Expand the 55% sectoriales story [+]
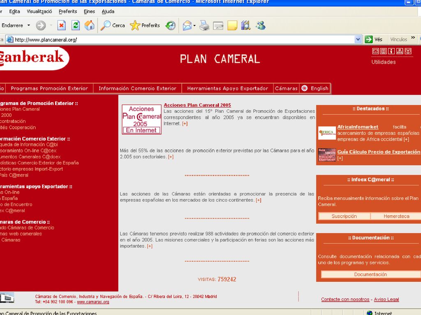 (x=171, y=157)
